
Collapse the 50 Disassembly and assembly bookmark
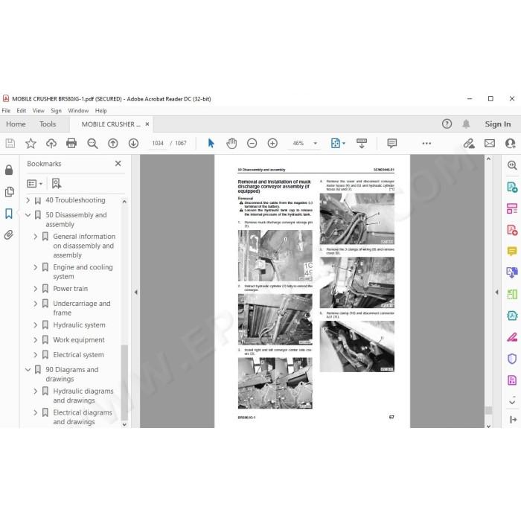click(x=28, y=215)
